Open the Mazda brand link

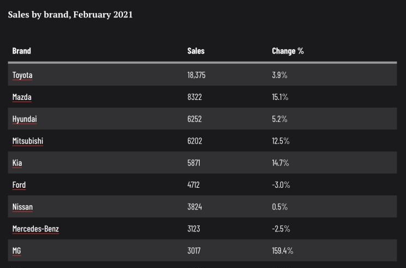coord(22,97)
